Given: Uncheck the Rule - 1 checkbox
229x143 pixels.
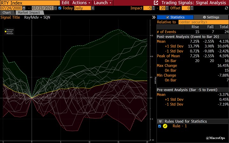Looking at the screenshot, I should pos(160,126).
